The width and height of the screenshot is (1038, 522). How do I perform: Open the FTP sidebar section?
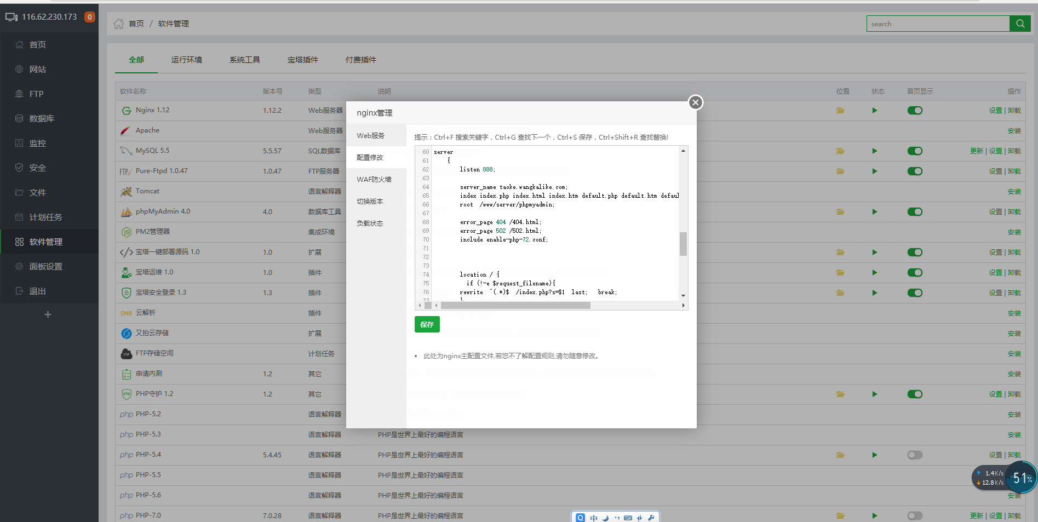coord(36,94)
